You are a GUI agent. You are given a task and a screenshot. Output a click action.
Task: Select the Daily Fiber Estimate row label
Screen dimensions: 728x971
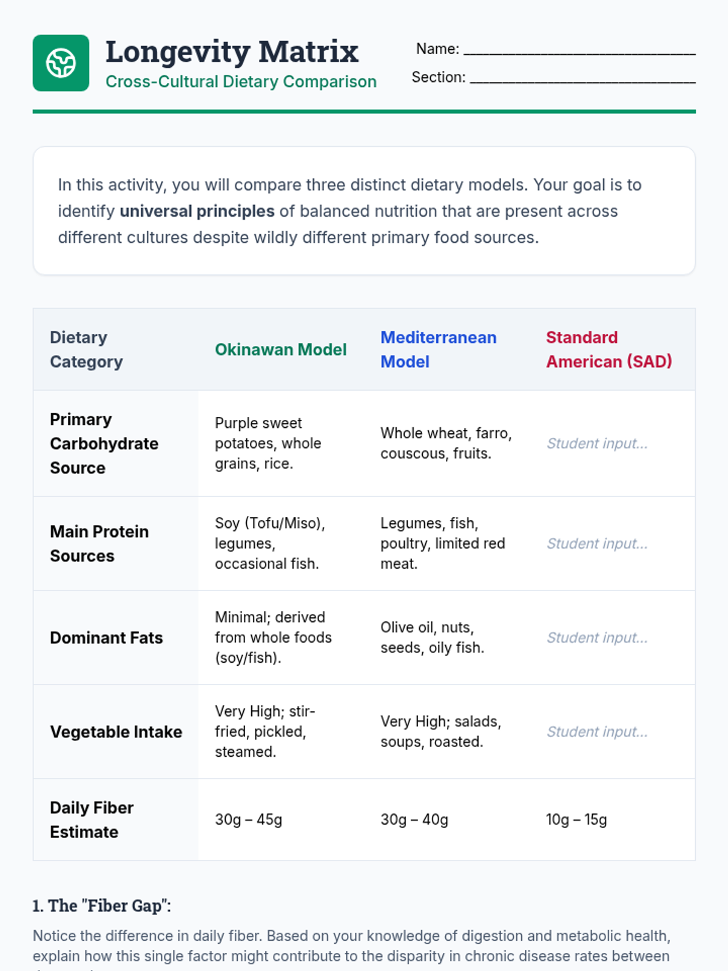pyautogui.click(x=92, y=820)
